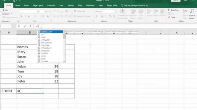
Task: Click the AutoSum sigma button
Action: tap(173, 10)
